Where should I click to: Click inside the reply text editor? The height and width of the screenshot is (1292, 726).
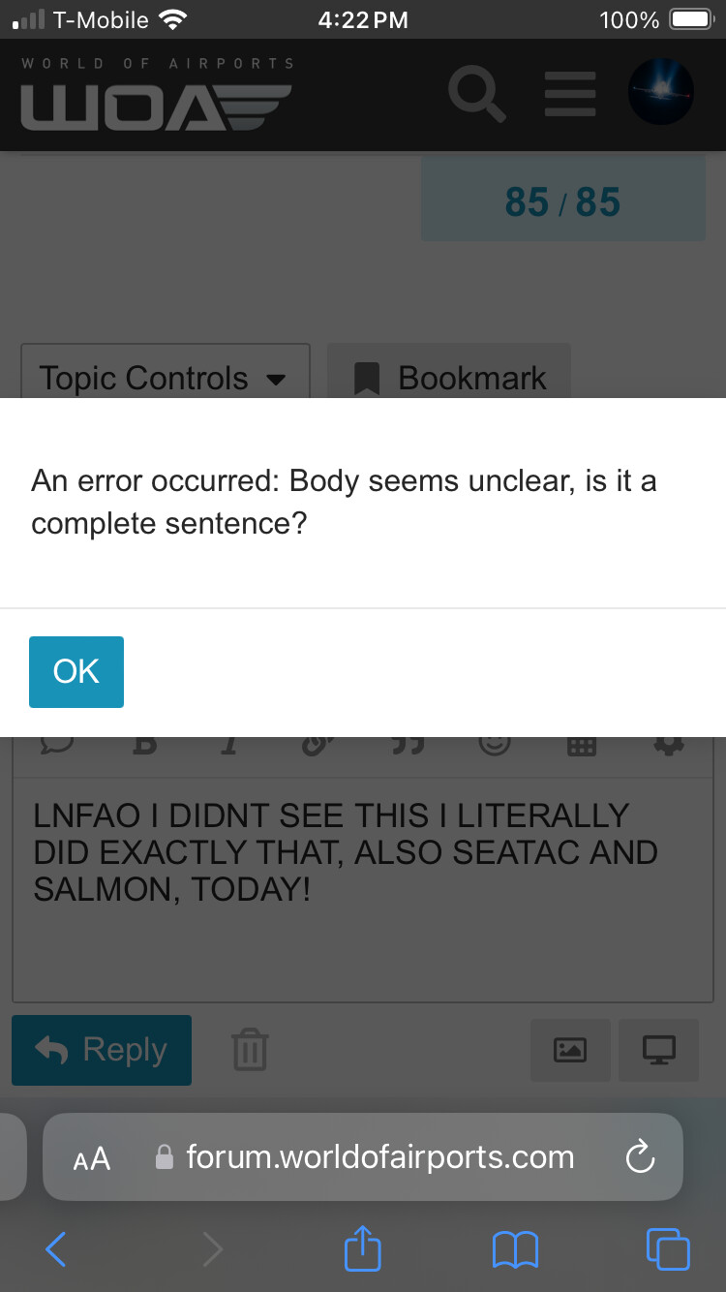click(363, 889)
